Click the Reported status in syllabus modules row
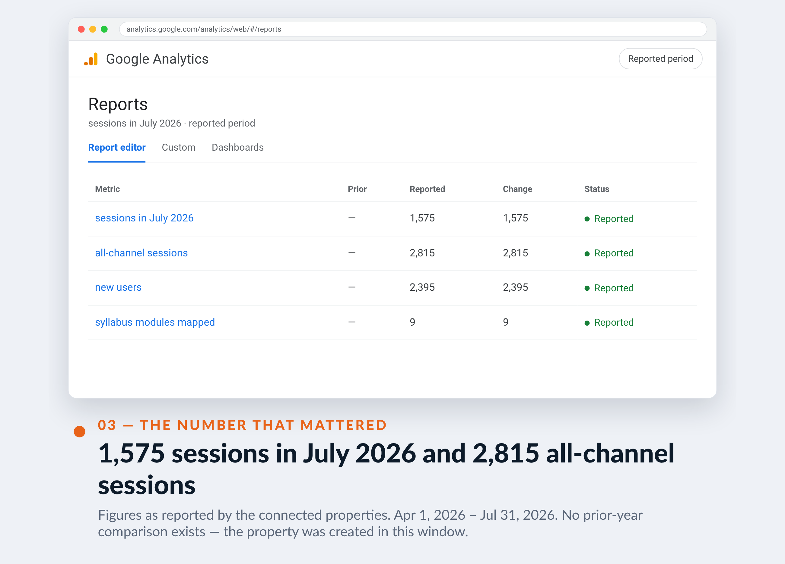The height and width of the screenshot is (564, 785). tap(609, 322)
